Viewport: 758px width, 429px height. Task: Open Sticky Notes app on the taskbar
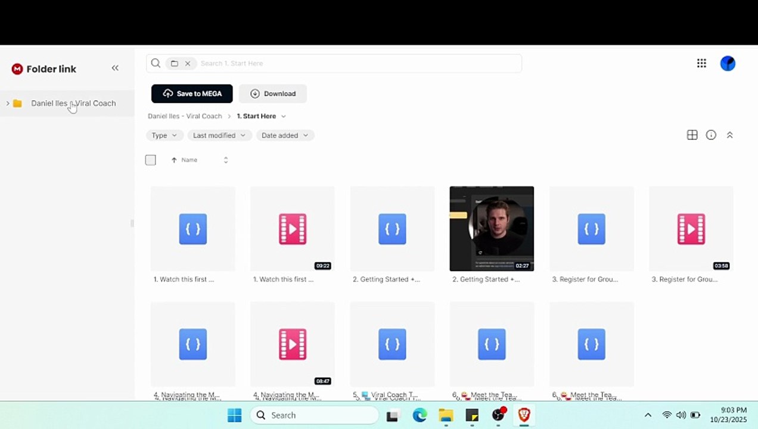pyautogui.click(x=472, y=415)
